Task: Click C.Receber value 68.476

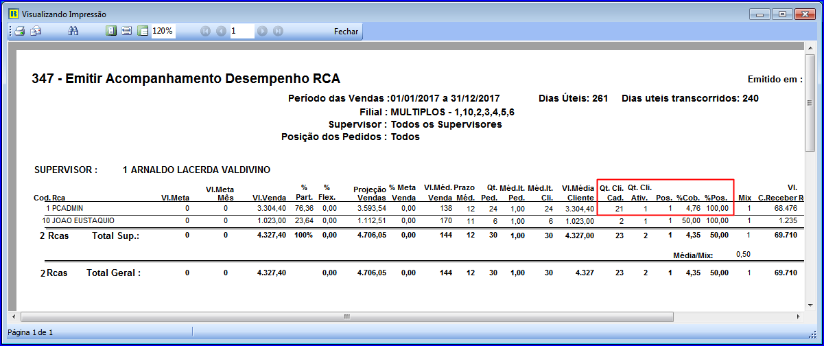Action: coord(784,207)
